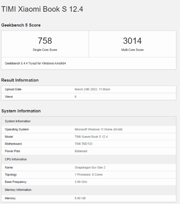Click the Multi-Core Score label
The image size is (180, 204).
pyautogui.click(x=132, y=50)
